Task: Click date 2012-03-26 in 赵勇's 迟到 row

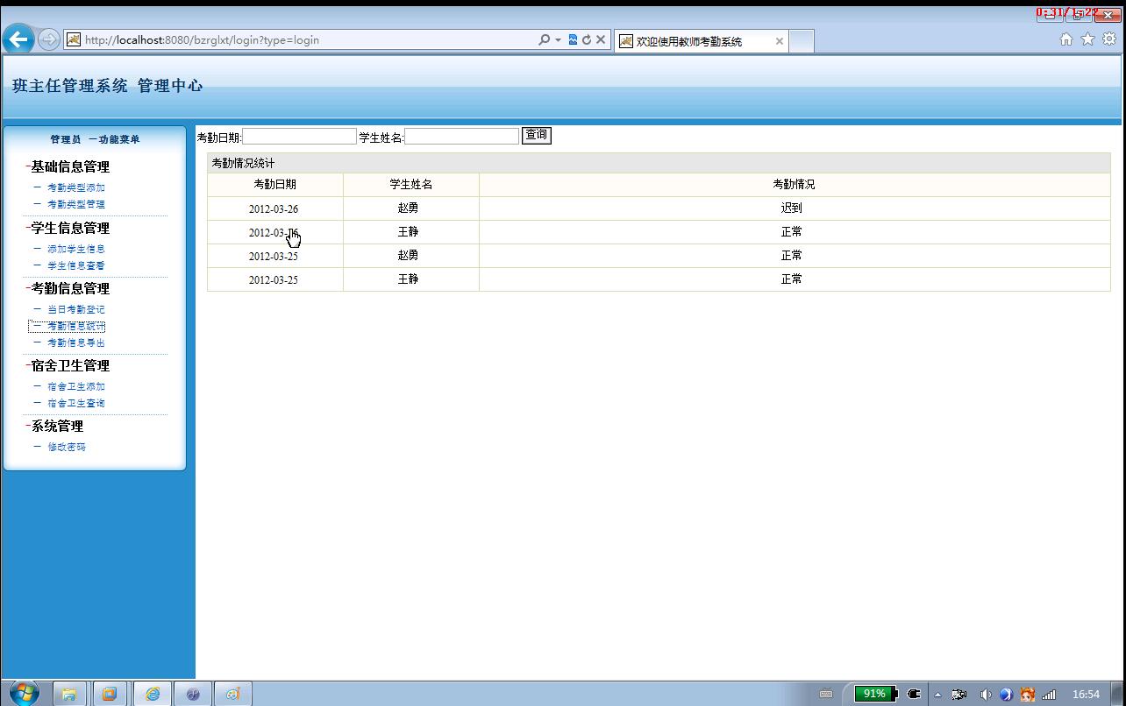Action: [274, 208]
